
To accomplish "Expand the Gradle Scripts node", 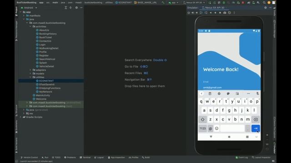I will click(x=20, y=117).
